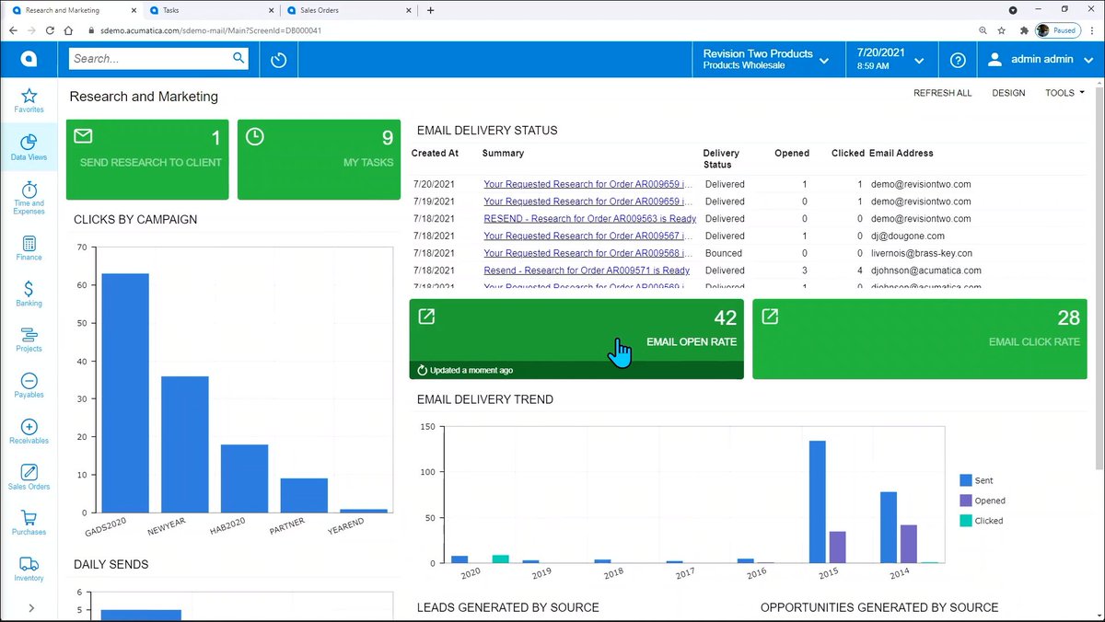Sort by Delivery Status column header
The image size is (1105, 622).
(721, 158)
